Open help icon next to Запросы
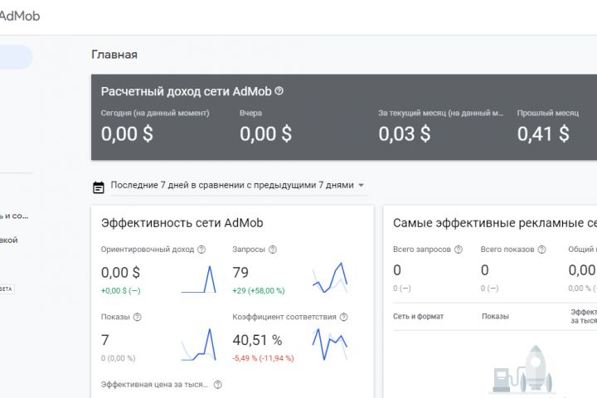 pyautogui.click(x=273, y=250)
